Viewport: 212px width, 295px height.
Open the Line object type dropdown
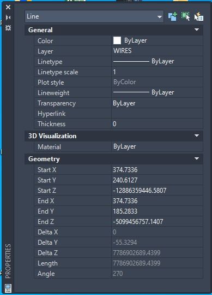(x=94, y=16)
